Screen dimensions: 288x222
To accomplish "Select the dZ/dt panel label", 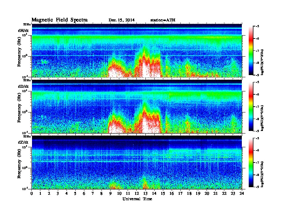I will coord(23,142).
